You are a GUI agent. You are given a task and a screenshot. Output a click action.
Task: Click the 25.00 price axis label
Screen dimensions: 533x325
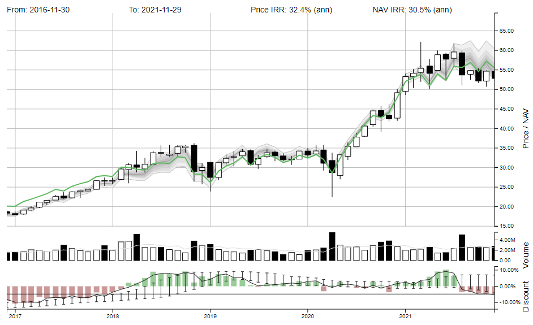tap(506, 187)
